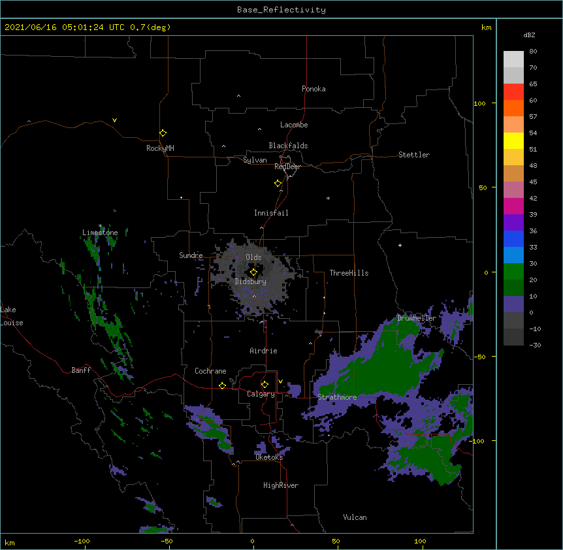Pick the blue 33-36 dBZ legend swatch
Viewport: 563px width, 550px height.
pos(513,238)
